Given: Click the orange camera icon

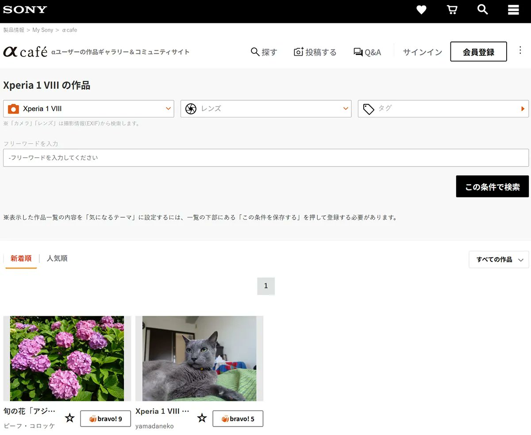Looking at the screenshot, I should coord(14,109).
